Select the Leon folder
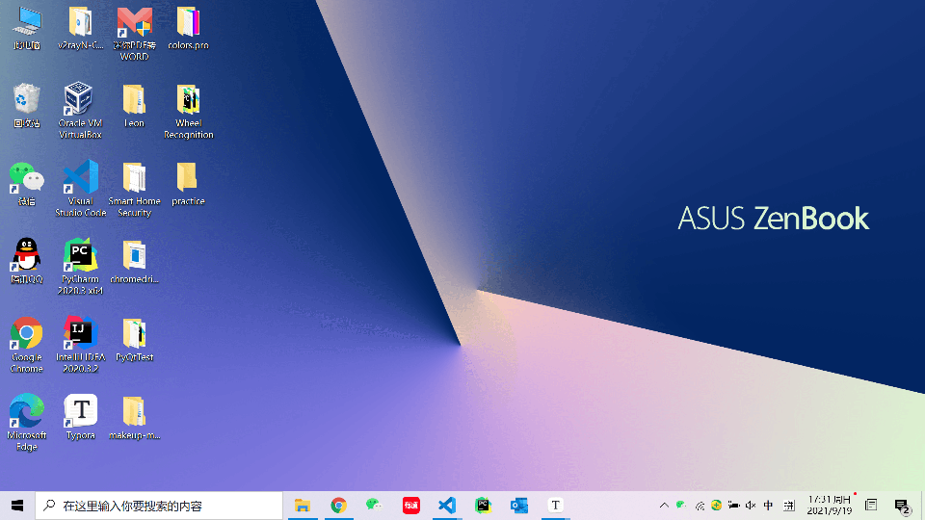 [x=134, y=106]
